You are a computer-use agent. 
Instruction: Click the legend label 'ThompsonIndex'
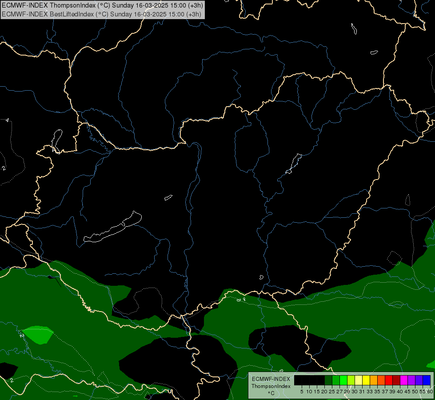pos(271,386)
